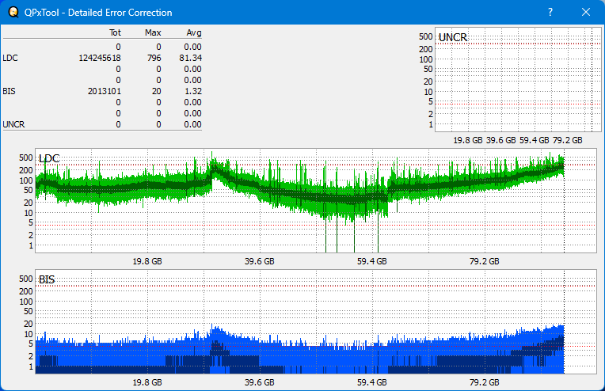Select the LDC max value 796
The image size is (605, 391).
click(154, 58)
